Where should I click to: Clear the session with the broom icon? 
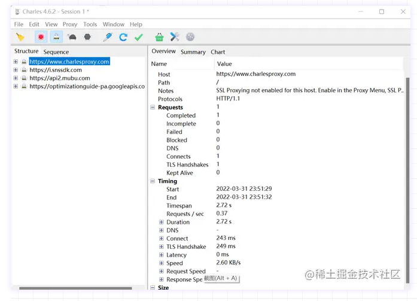pyautogui.click(x=20, y=37)
